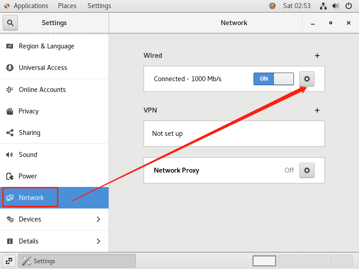The height and width of the screenshot is (269, 359).
Task: Switch to the first workspace in pager
Action: click(264, 261)
